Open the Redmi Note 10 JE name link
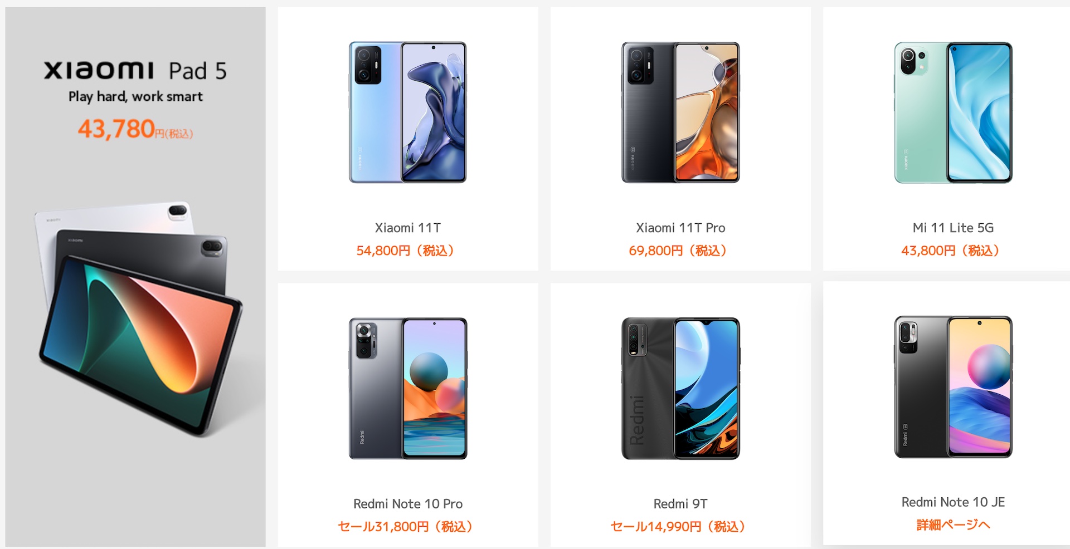The image size is (1070, 549). (x=953, y=502)
